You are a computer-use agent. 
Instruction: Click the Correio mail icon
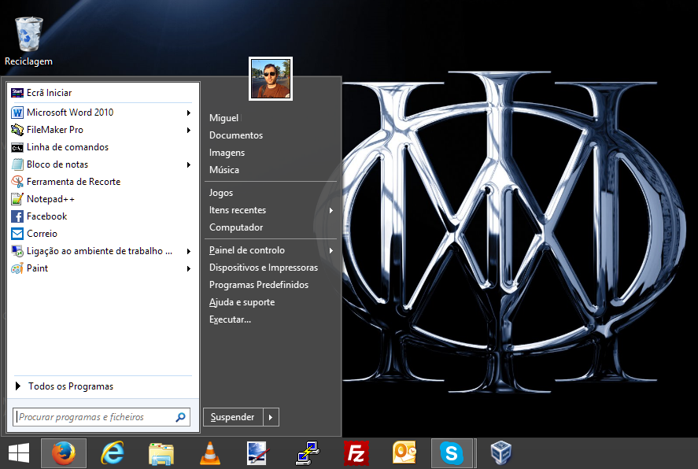point(17,234)
